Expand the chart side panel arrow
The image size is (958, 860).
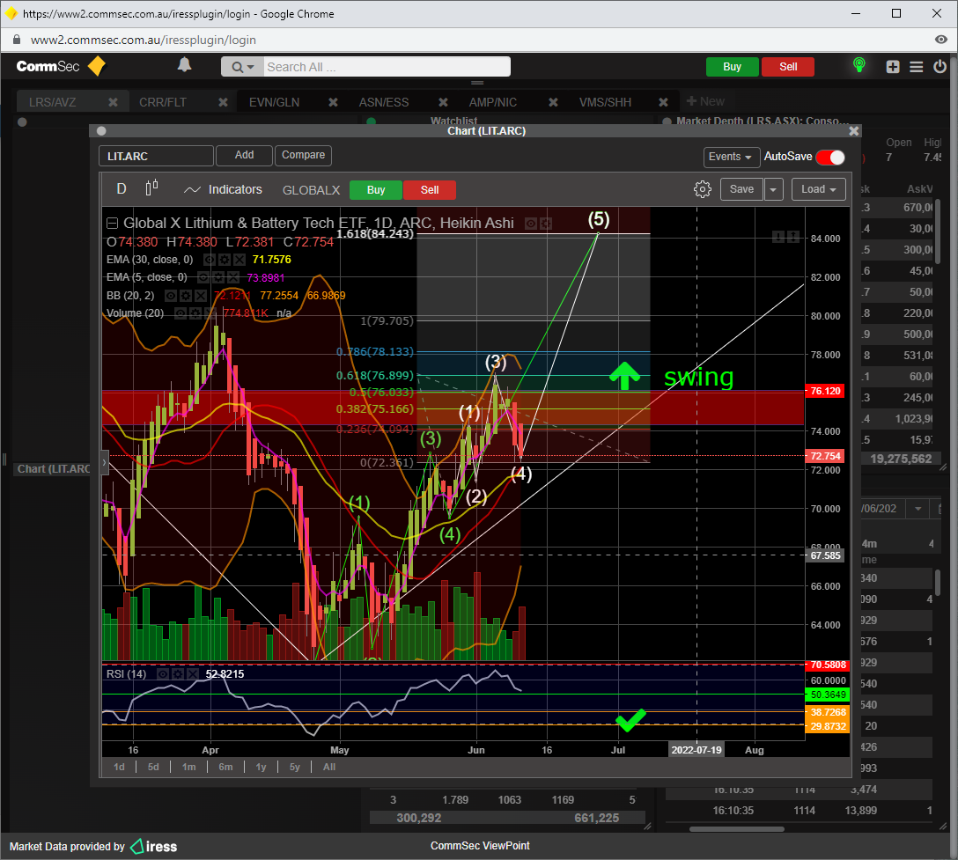104,463
